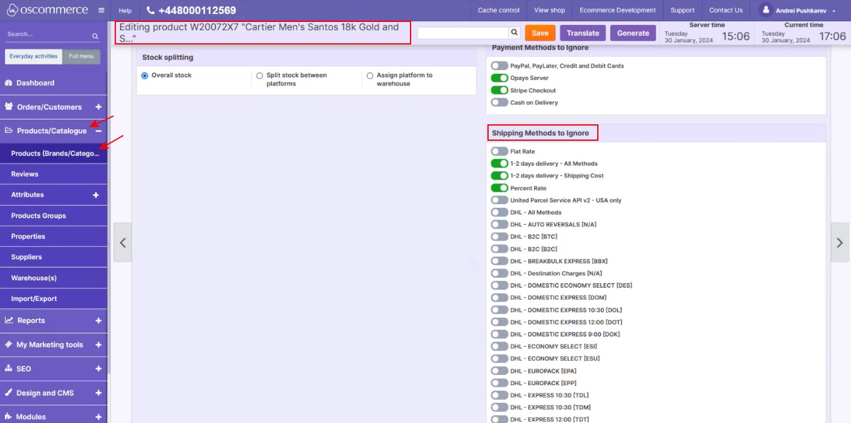Enable PayPal, PayLater, Credit and Debit Cards toggle
Viewport: 851px width, 423px height.
[499, 66]
